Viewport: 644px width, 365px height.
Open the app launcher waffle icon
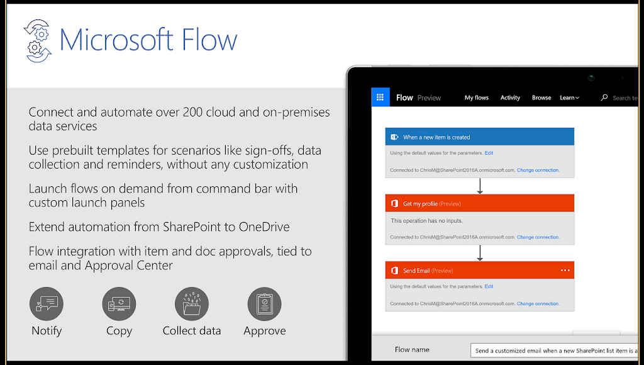point(380,97)
